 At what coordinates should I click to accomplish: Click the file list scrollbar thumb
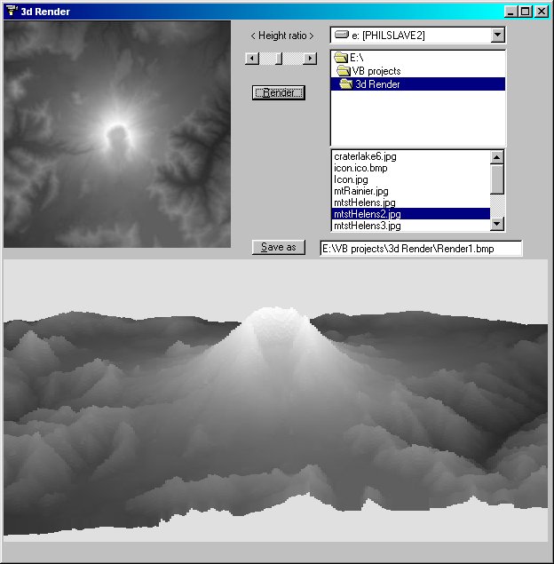[x=497, y=179]
